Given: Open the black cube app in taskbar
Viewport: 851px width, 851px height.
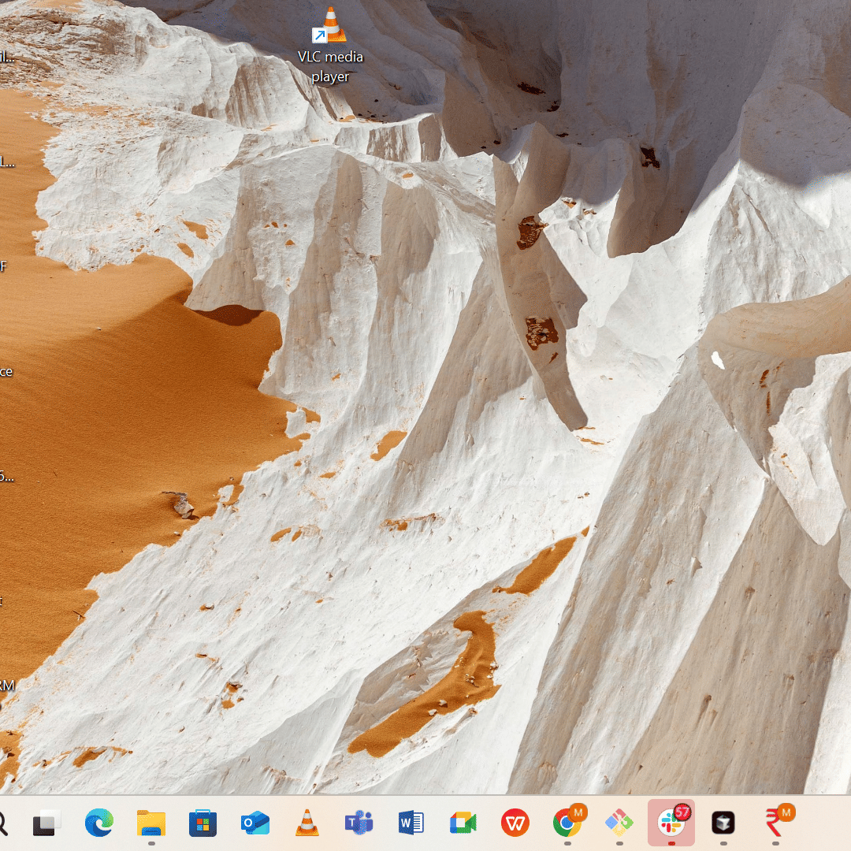Looking at the screenshot, I should [x=723, y=823].
